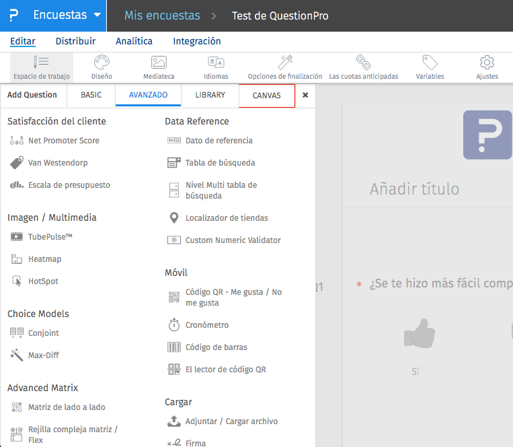The height and width of the screenshot is (447, 513).
Task: Switch to the LIBRARY tab
Action: click(x=210, y=95)
